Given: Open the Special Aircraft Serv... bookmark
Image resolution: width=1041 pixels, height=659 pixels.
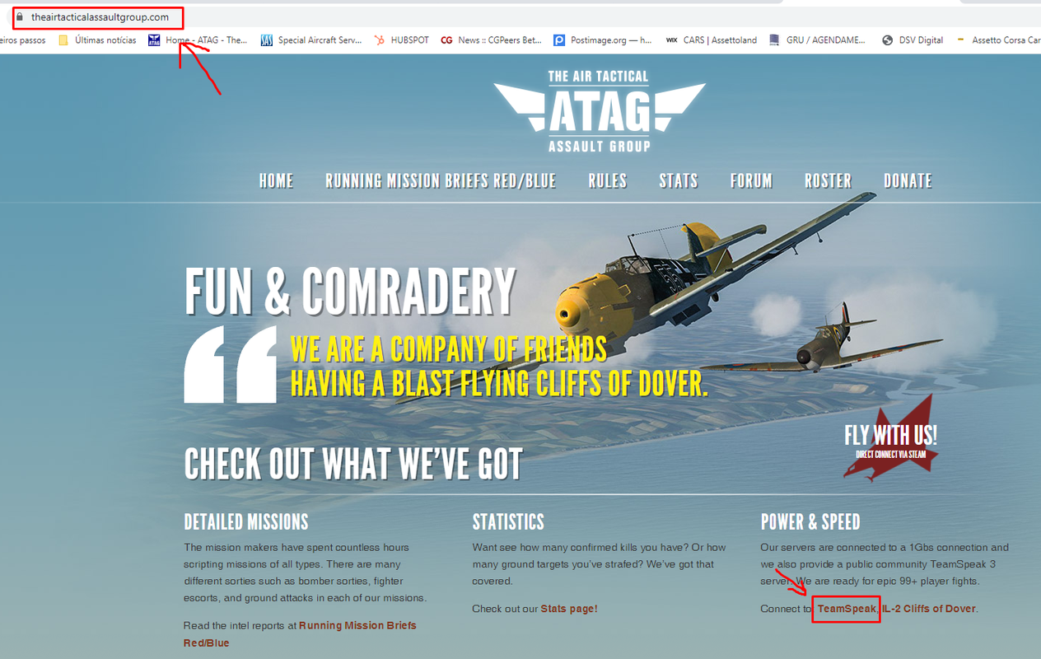Looking at the screenshot, I should [x=311, y=40].
